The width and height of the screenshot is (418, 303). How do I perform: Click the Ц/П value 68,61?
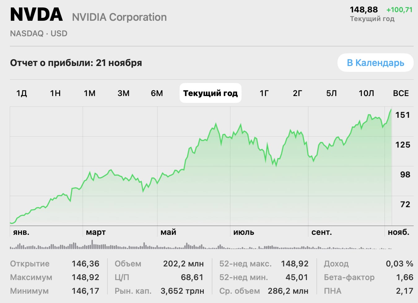[x=192, y=277]
